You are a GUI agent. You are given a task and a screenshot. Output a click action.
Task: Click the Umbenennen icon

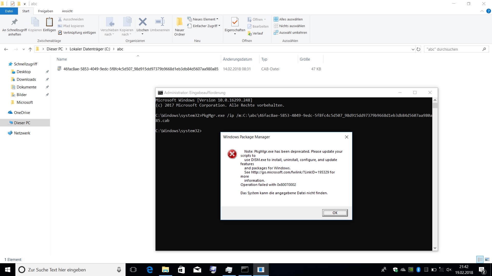click(160, 22)
